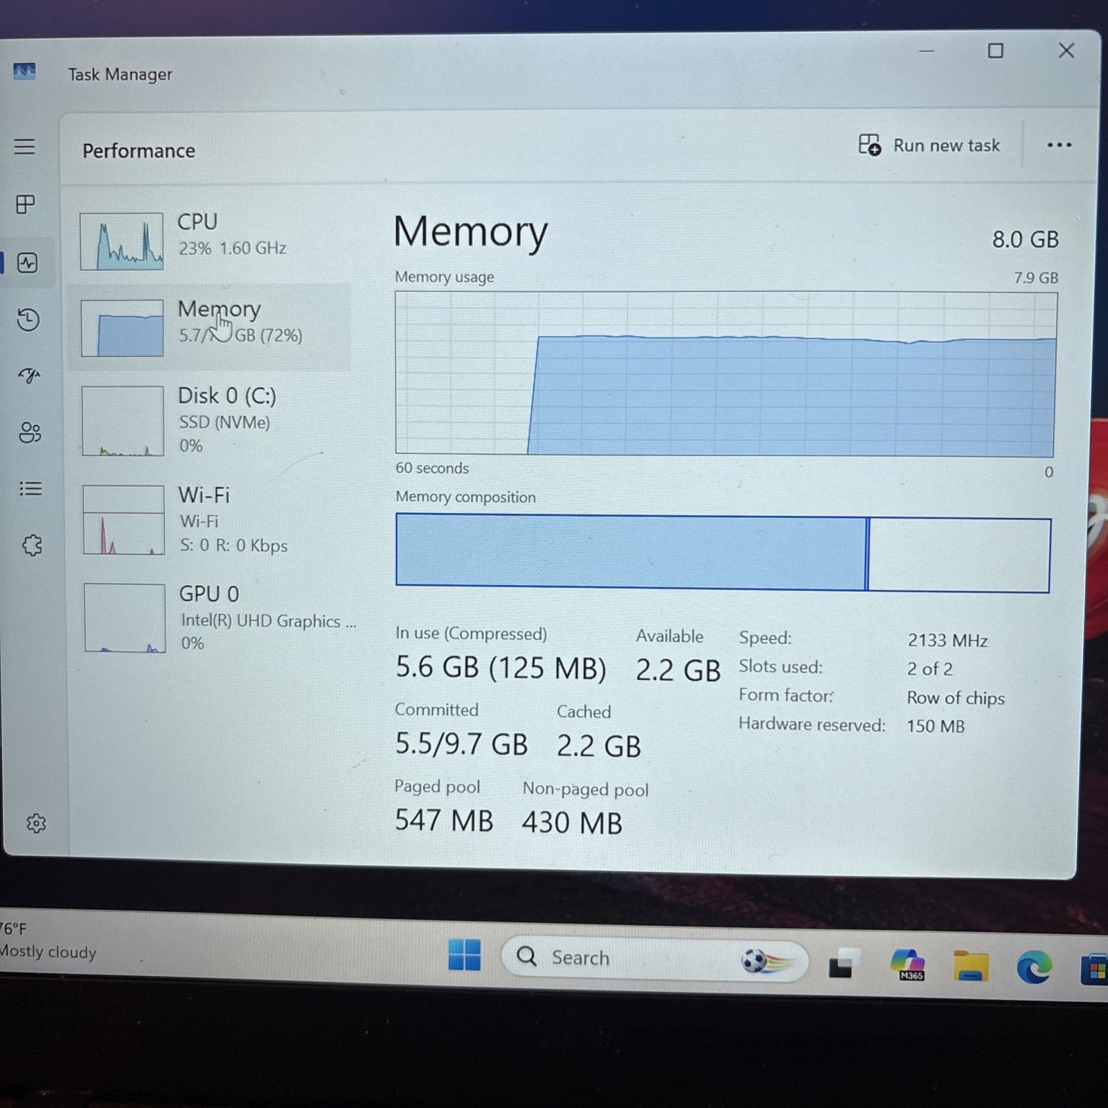
Task: Open Microsoft Edge from the taskbar
Action: [x=1034, y=967]
